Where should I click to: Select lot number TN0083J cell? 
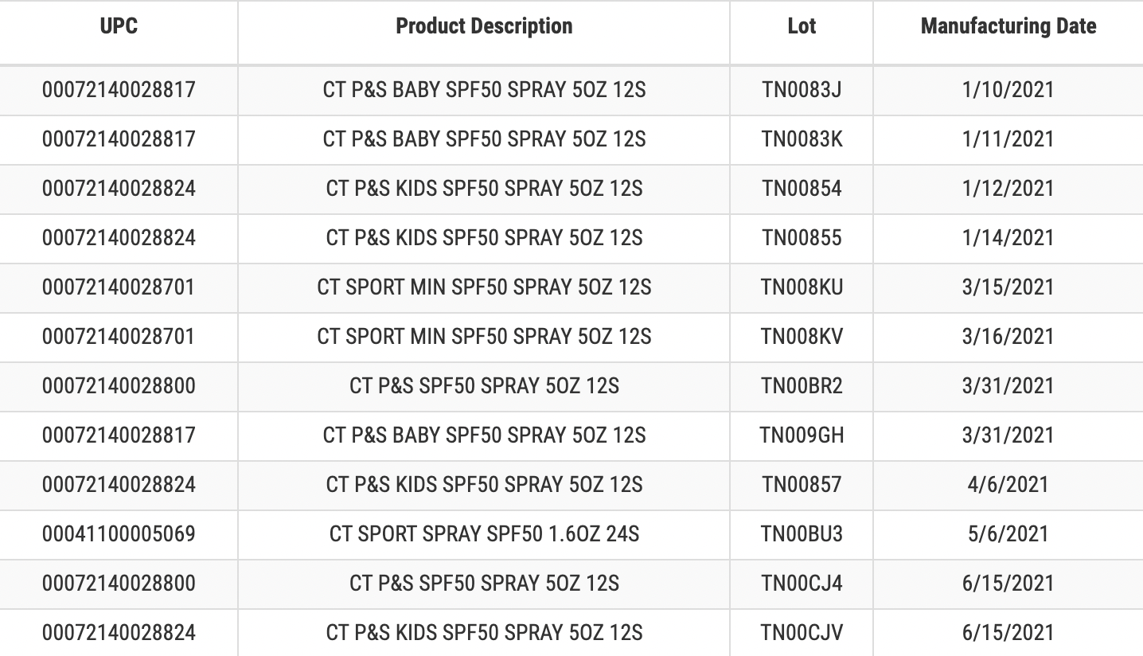[802, 90]
